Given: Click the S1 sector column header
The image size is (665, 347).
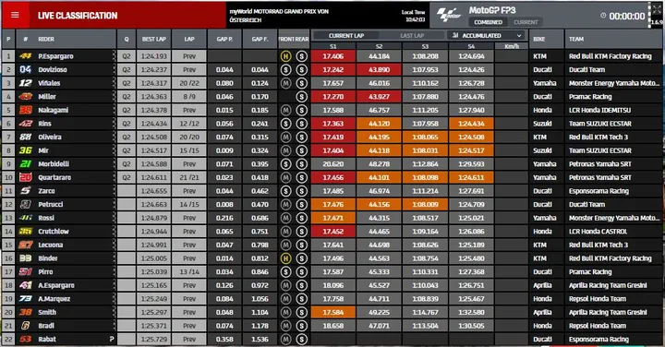Looking at the screenshot, I should point(332,46).
